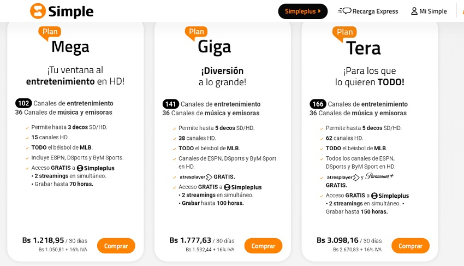Click the 141 channels badge
This screenshot has width=464, height=266.
tap(170, 104)
